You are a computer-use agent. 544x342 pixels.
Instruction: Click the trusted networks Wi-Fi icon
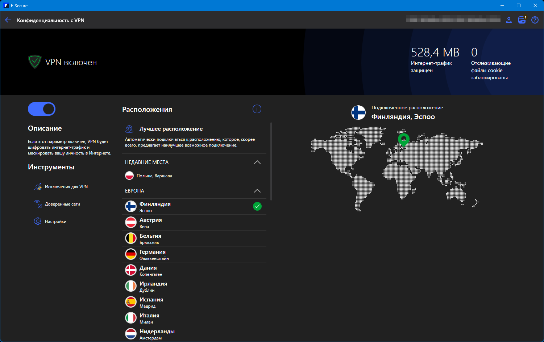[x=38, y=204]
